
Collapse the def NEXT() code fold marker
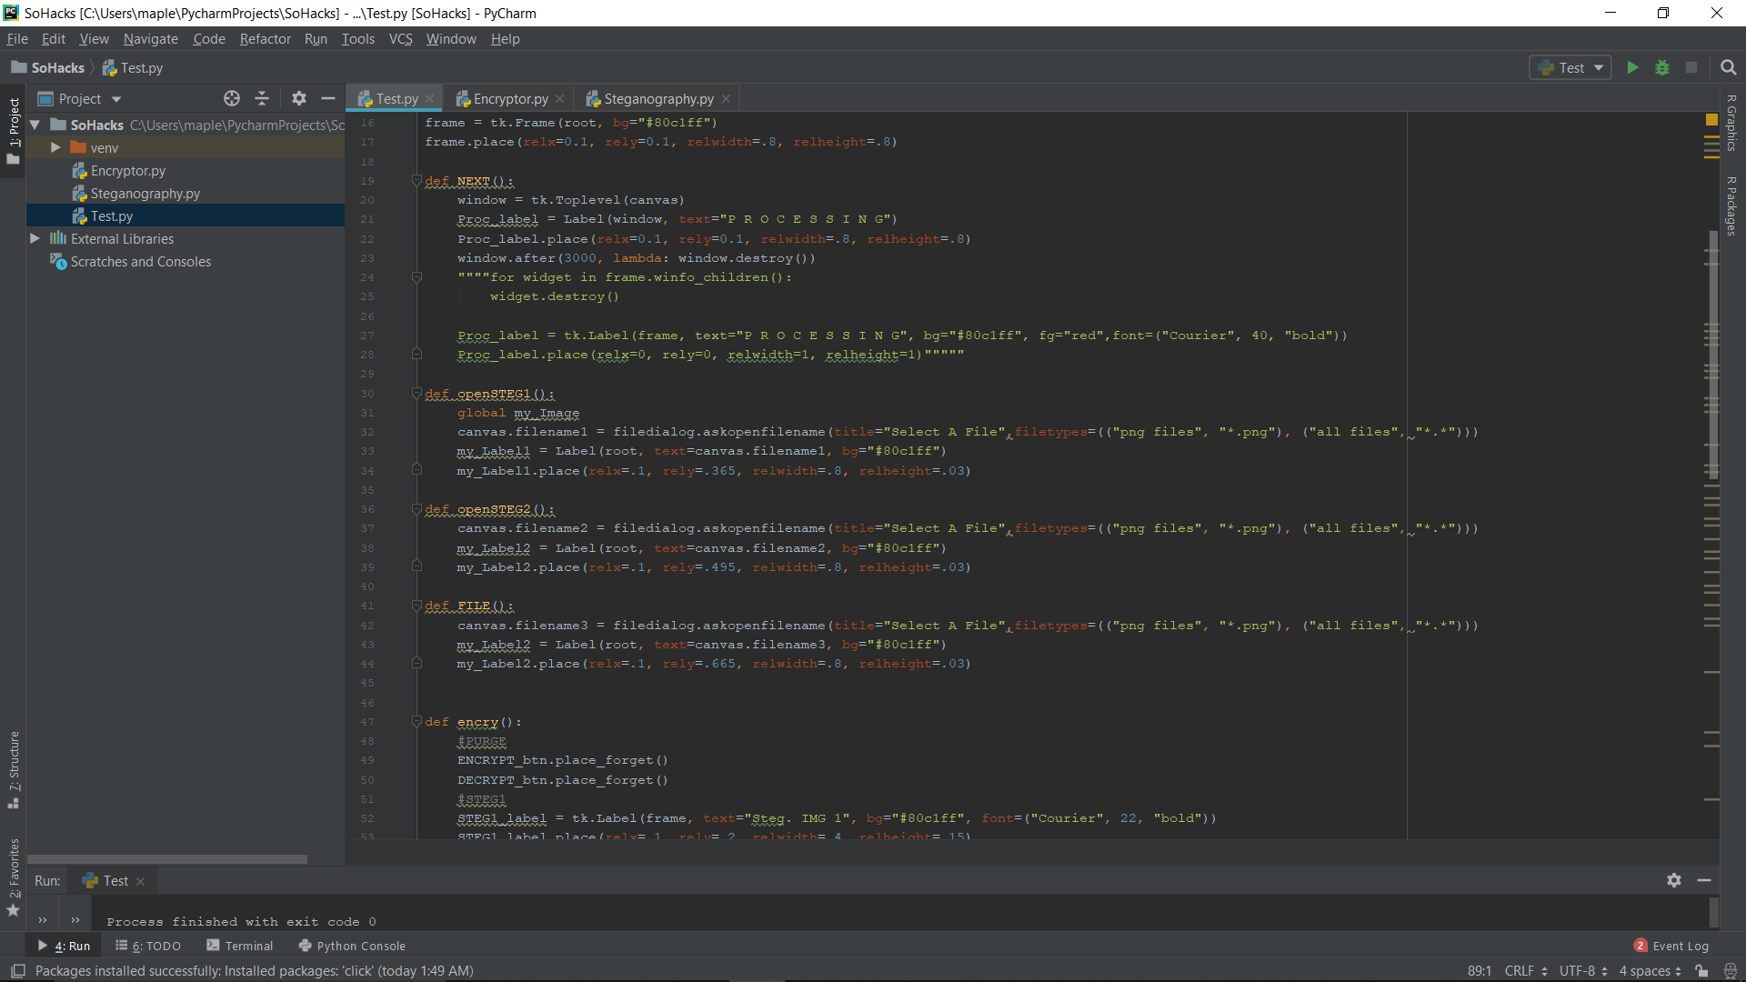(416, 180)
